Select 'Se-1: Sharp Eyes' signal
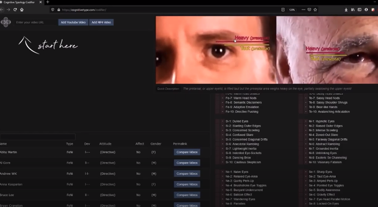Screen dimensions: 378x207 pyautogui.click(x=320, y=172)
